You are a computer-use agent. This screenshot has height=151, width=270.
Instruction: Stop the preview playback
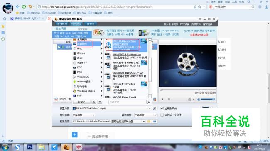click(x=169, y=99)
